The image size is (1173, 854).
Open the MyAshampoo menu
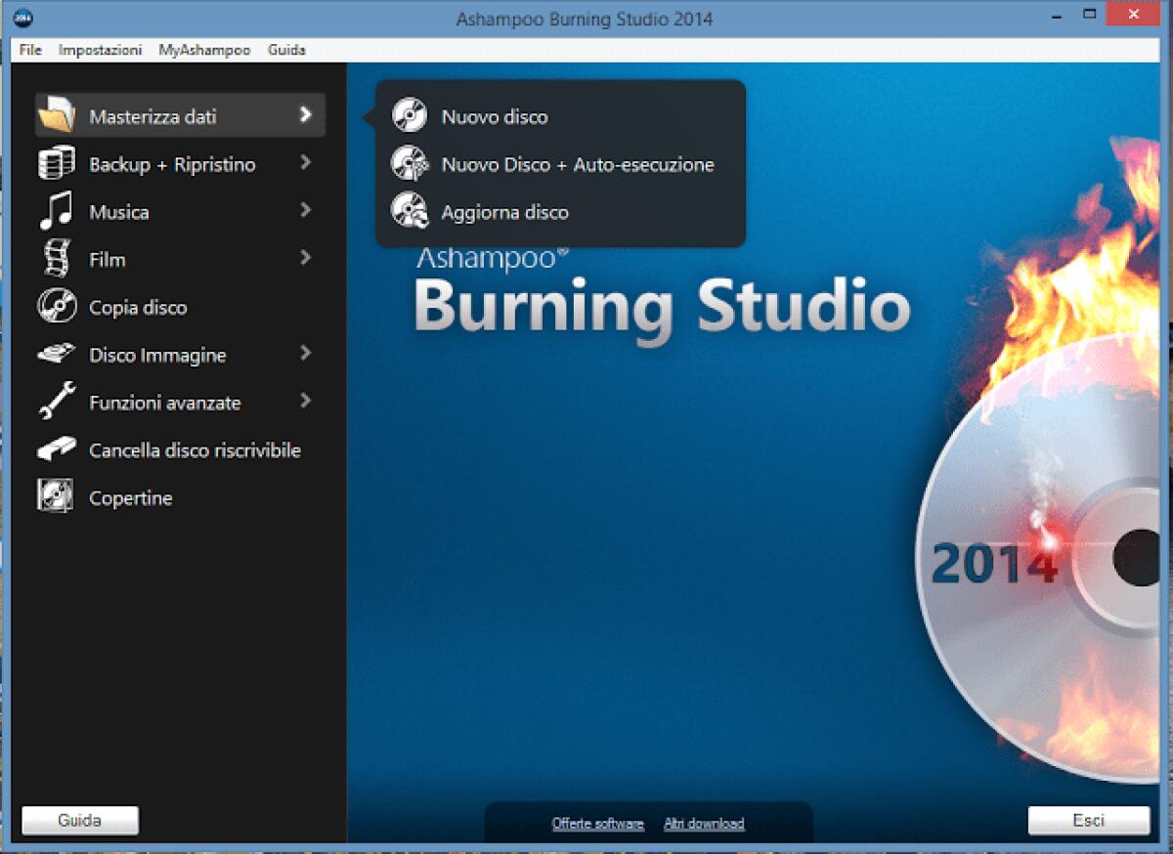203,50
